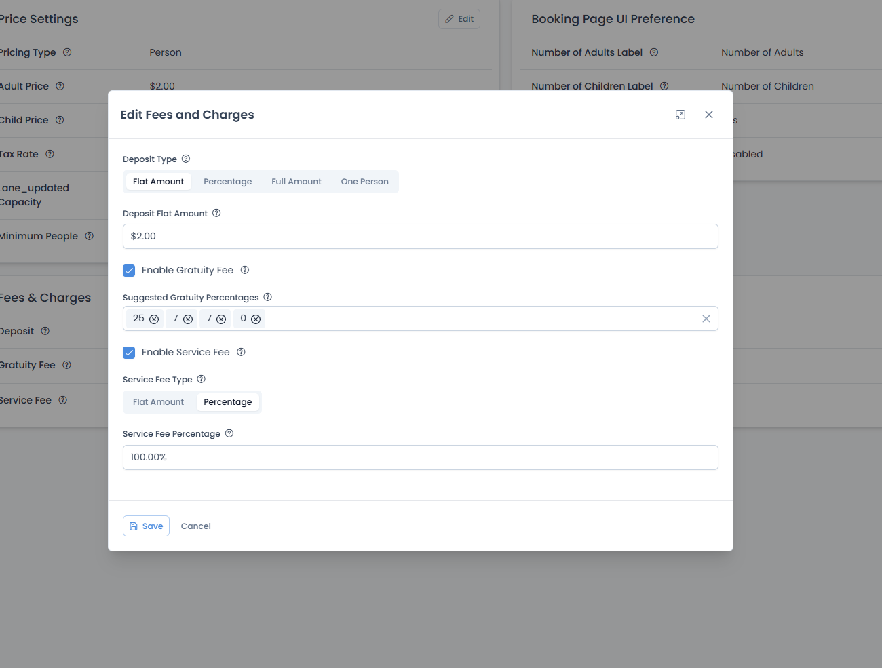Choose Flat Amount service fee type

tap(158, 402)
